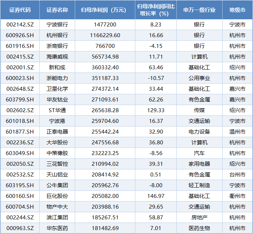Select the 归母净利润同比增长率 header cell
Image resolution: width=253 pixels, height=234 pixels.
[153, 10]
